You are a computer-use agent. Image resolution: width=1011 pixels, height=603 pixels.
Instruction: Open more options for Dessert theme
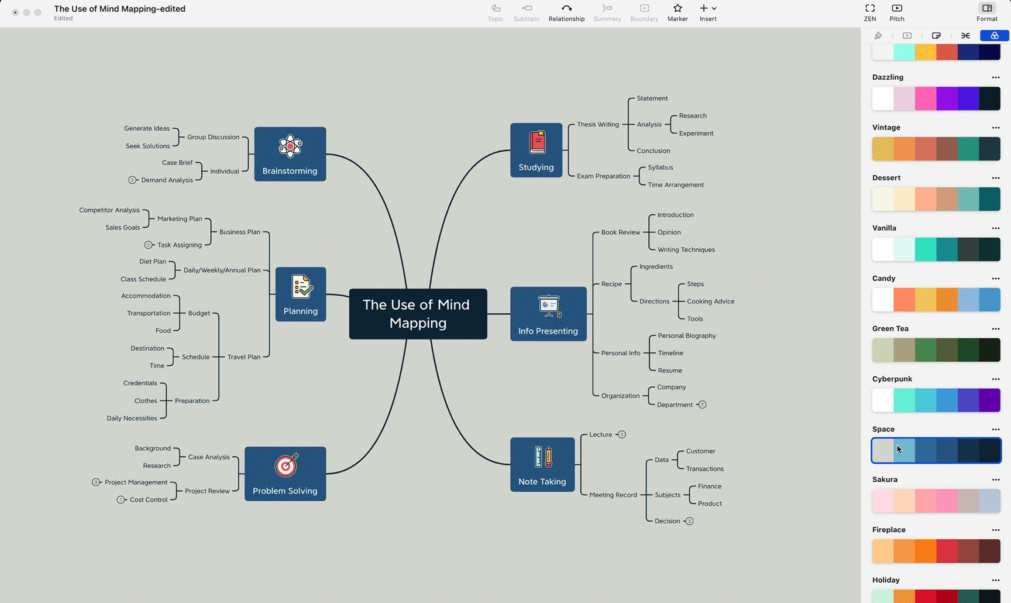pos(995,178)
